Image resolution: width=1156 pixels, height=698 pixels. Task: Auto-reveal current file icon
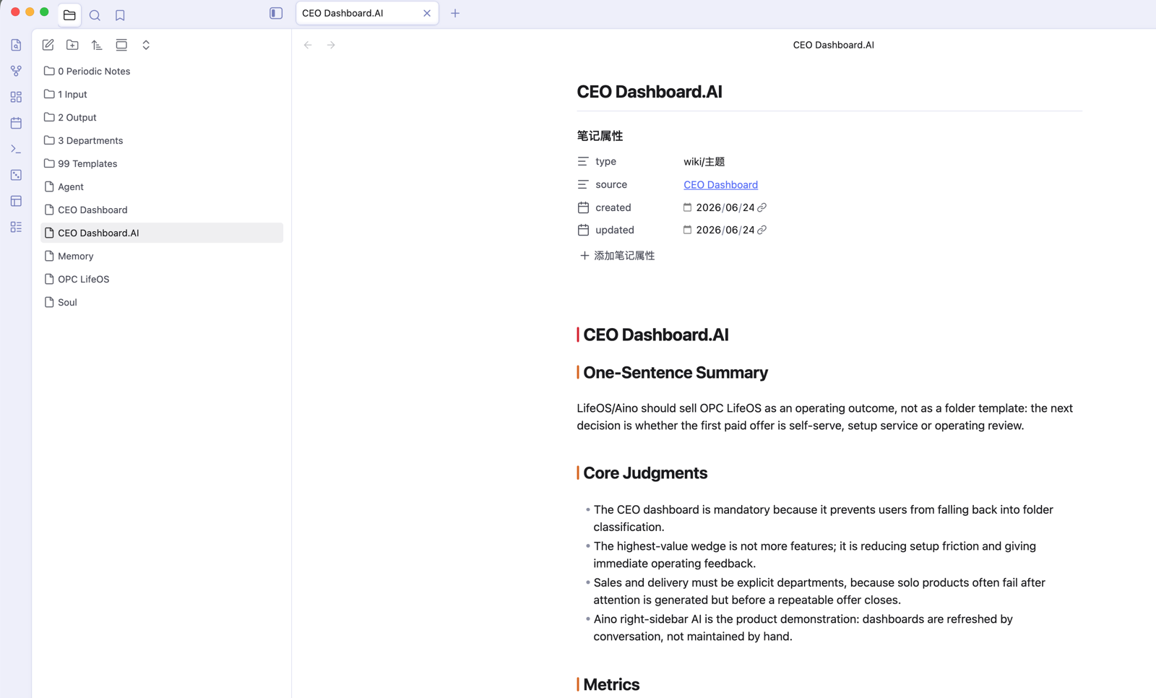click(x=121, y=45)
